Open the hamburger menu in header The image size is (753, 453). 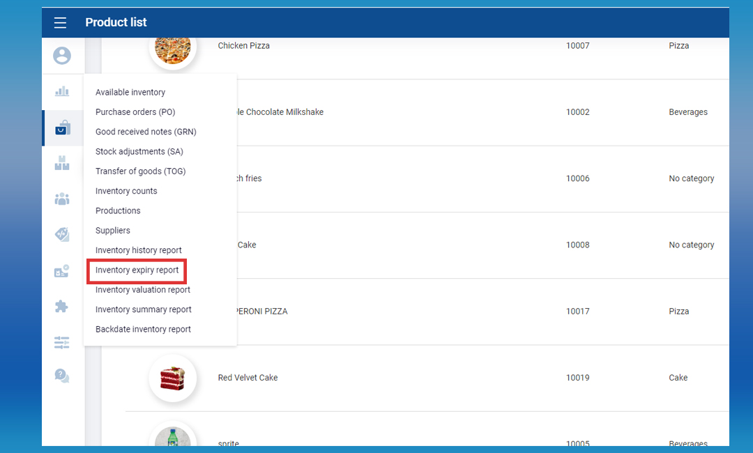(61, 23)
